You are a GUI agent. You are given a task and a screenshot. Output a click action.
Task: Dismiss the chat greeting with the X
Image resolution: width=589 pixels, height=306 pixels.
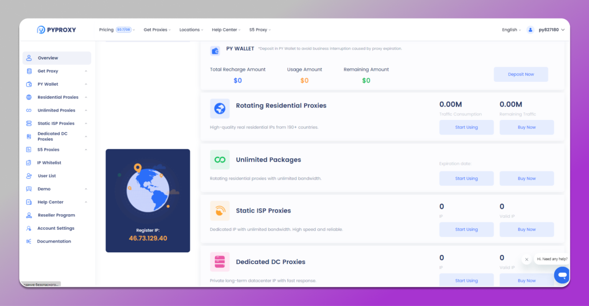(x=526, y=259)
